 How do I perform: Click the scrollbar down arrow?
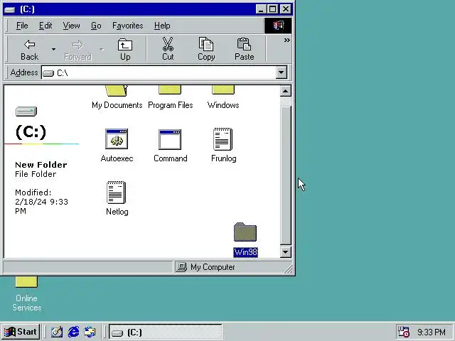coord(286,251)
